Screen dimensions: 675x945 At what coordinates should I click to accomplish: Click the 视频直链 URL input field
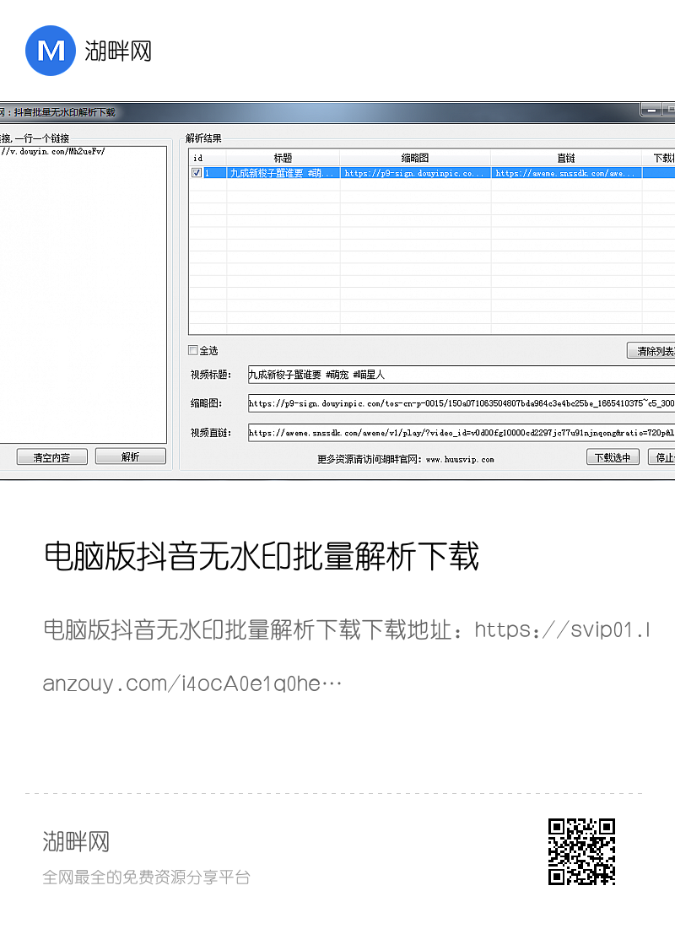coord(461,432)
